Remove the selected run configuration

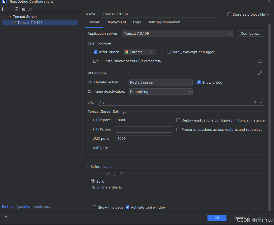[10, 9]
